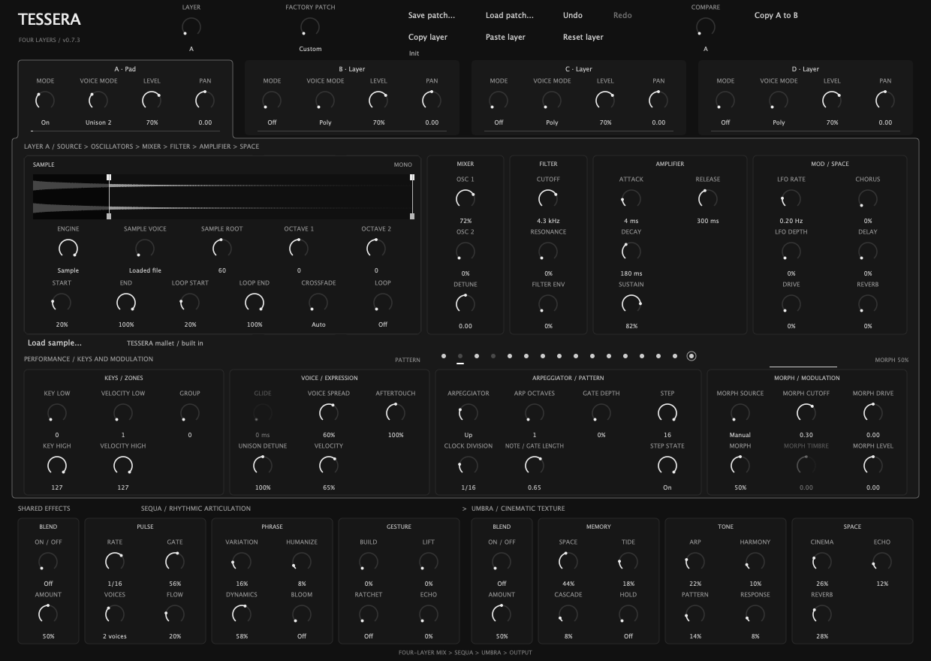Click the filter CUTOFF knob
Screen dimensions: 931x661
pyautogui.click(x=548, y=199)
